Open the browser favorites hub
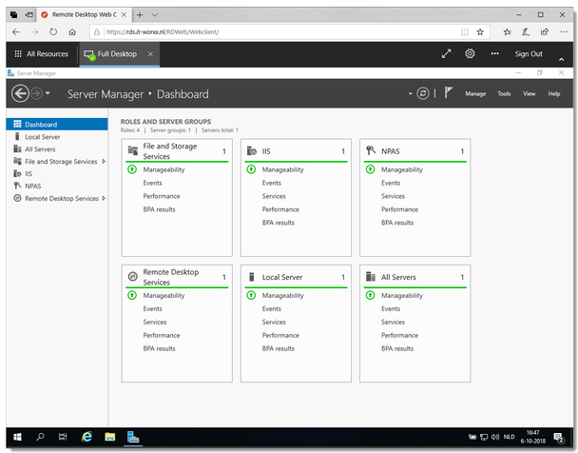Viewport: 578px width, 453px height. [x=508, y=32]
